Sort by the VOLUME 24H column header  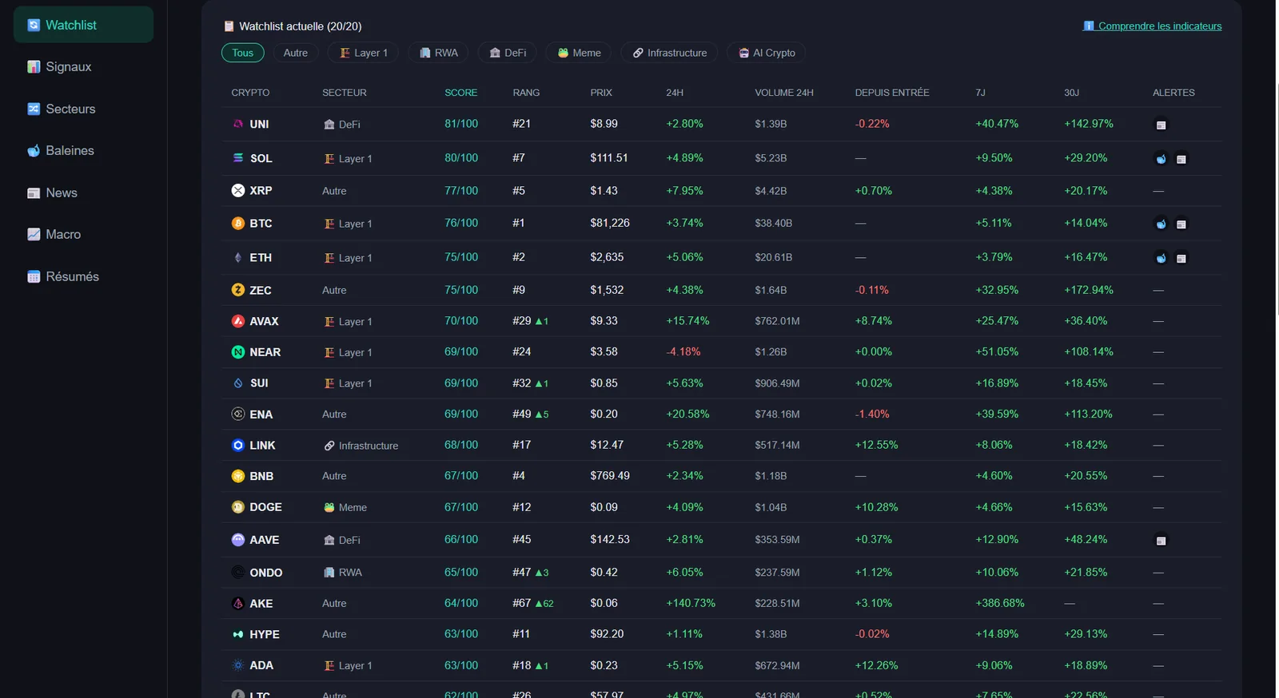click(x=784, y=93)
